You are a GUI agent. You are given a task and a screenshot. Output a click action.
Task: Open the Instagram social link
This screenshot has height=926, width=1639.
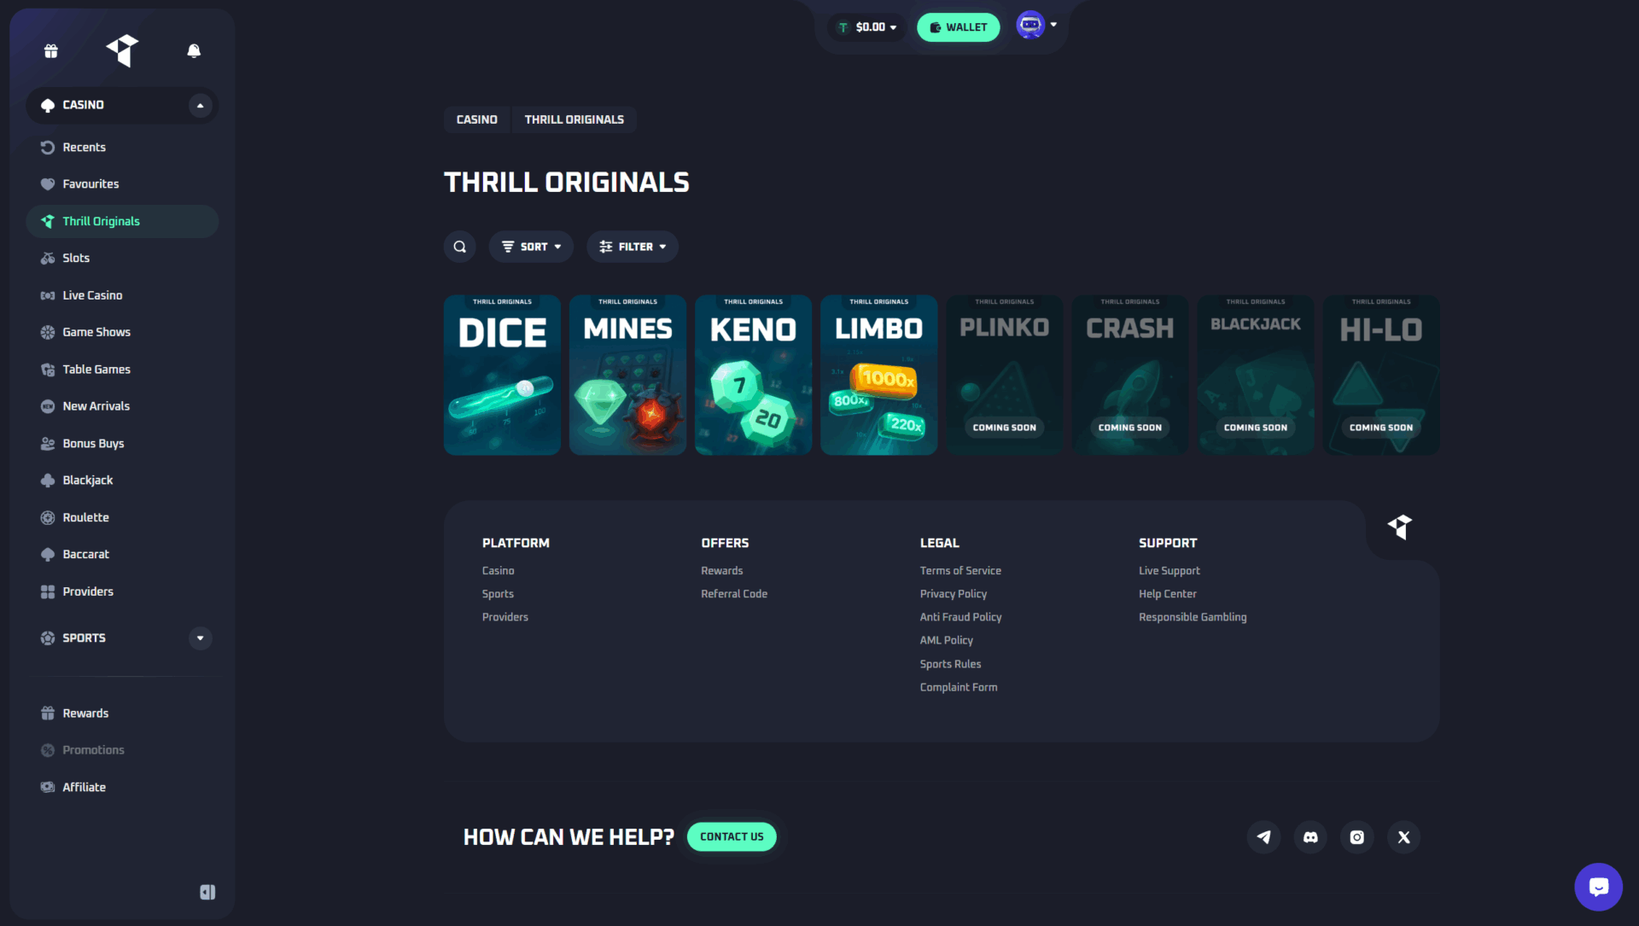[1356, 837]
